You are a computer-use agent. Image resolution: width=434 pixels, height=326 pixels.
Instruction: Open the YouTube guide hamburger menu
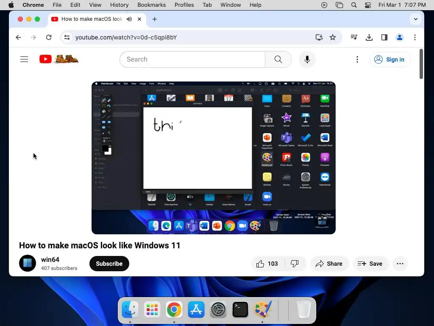[x=24, y=59]
